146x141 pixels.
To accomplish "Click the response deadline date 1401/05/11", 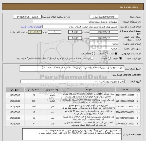I will (x=104, y=32).
